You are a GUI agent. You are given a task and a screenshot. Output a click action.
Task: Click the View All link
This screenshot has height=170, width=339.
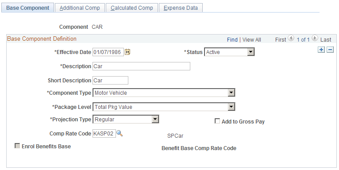[x=252, y=40]
